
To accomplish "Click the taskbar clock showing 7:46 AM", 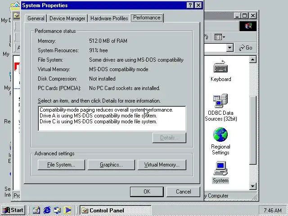I will tap(273, 210).
